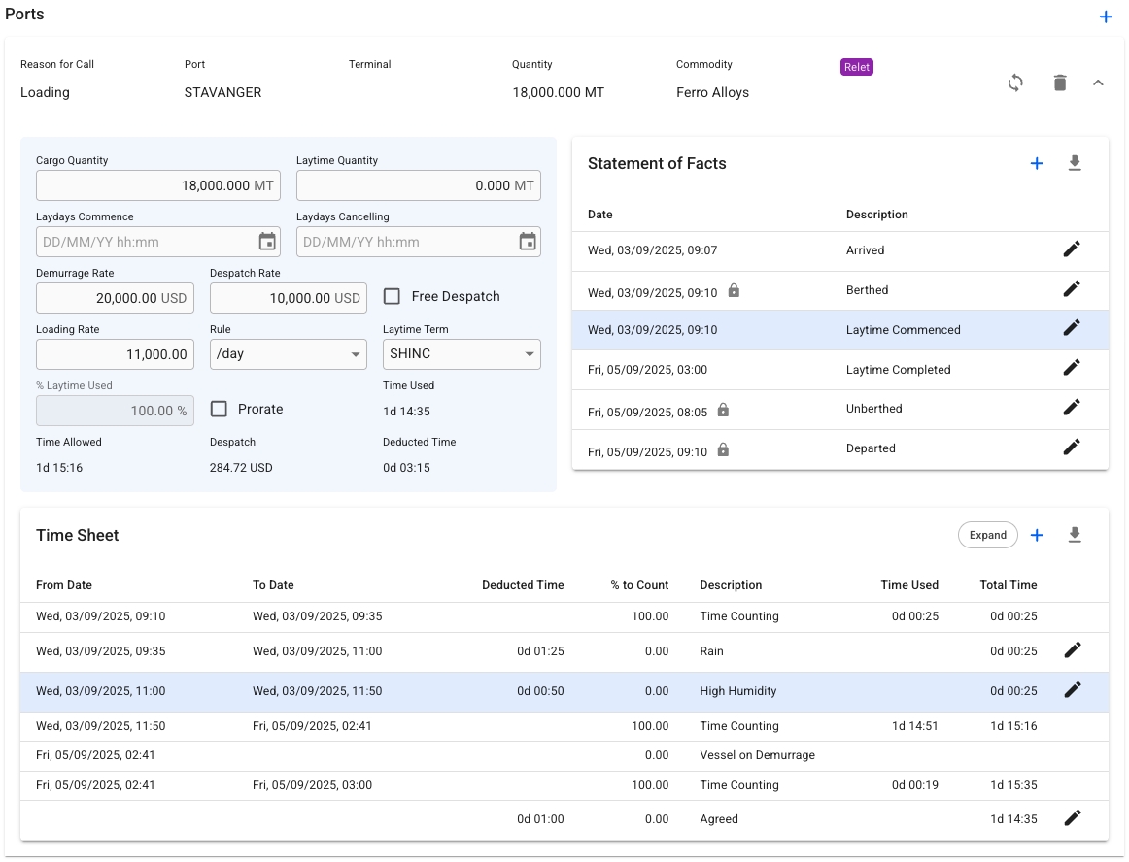Click the Demurrage Rate input field

tap(114, 298)
